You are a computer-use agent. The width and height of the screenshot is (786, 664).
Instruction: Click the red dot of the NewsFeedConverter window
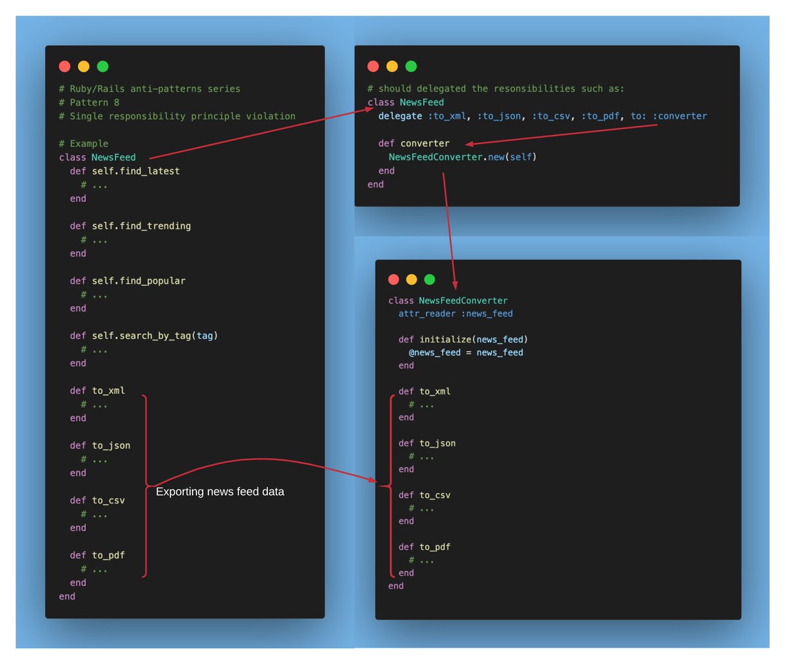point(394,280)
